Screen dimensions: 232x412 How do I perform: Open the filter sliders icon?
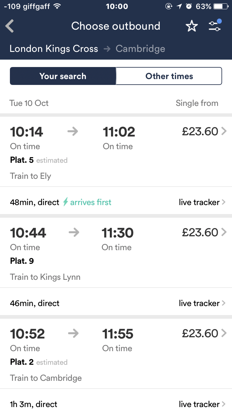coord(215,26)
